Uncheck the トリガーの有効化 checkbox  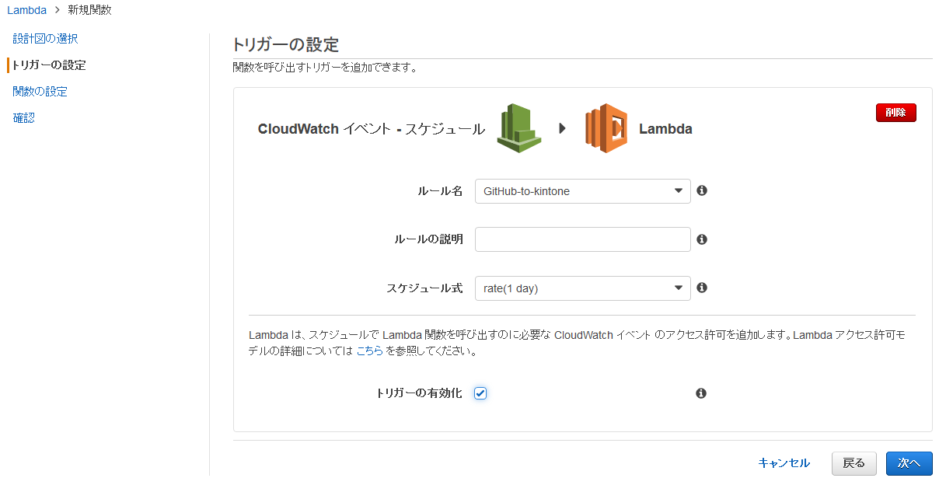[480, 393]
